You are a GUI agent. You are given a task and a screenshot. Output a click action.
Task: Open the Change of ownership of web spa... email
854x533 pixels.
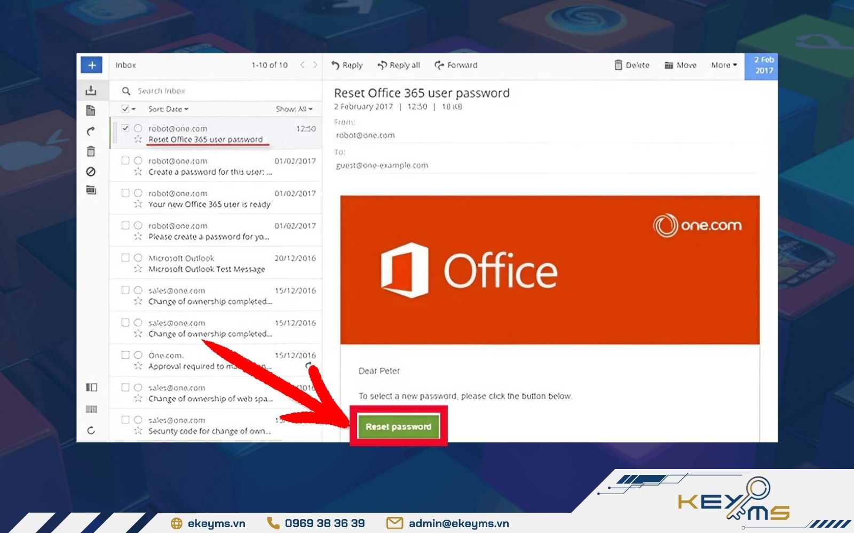tap(216, 393)
